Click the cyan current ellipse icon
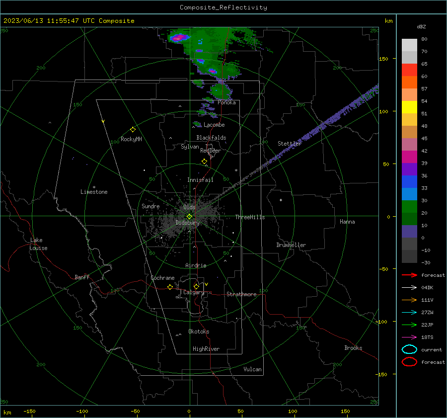This screenshot has width=447, height=418. click(x=409, y=349)
